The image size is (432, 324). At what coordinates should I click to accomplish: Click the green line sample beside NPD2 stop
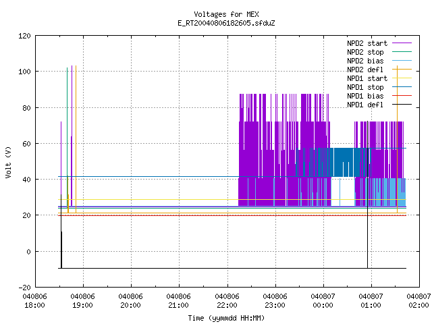tap(402, 52)
